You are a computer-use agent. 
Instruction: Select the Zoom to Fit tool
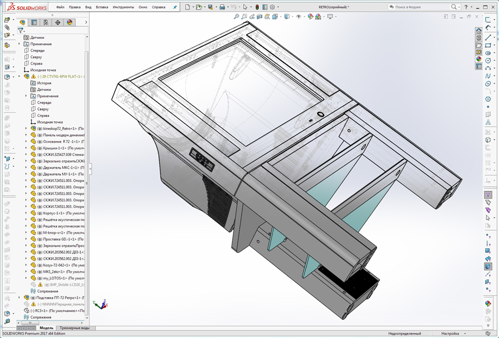point(236,17)
